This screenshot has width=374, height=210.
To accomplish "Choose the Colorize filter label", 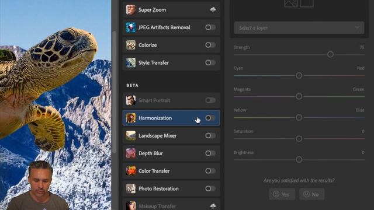I will (x=148, y=45).
